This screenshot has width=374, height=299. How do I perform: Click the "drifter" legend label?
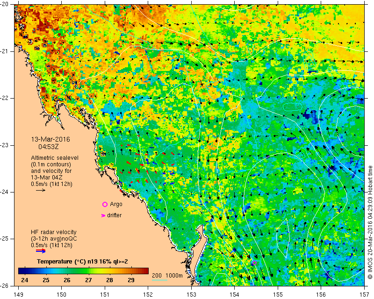pyautogui.click(x=114, y=215)
